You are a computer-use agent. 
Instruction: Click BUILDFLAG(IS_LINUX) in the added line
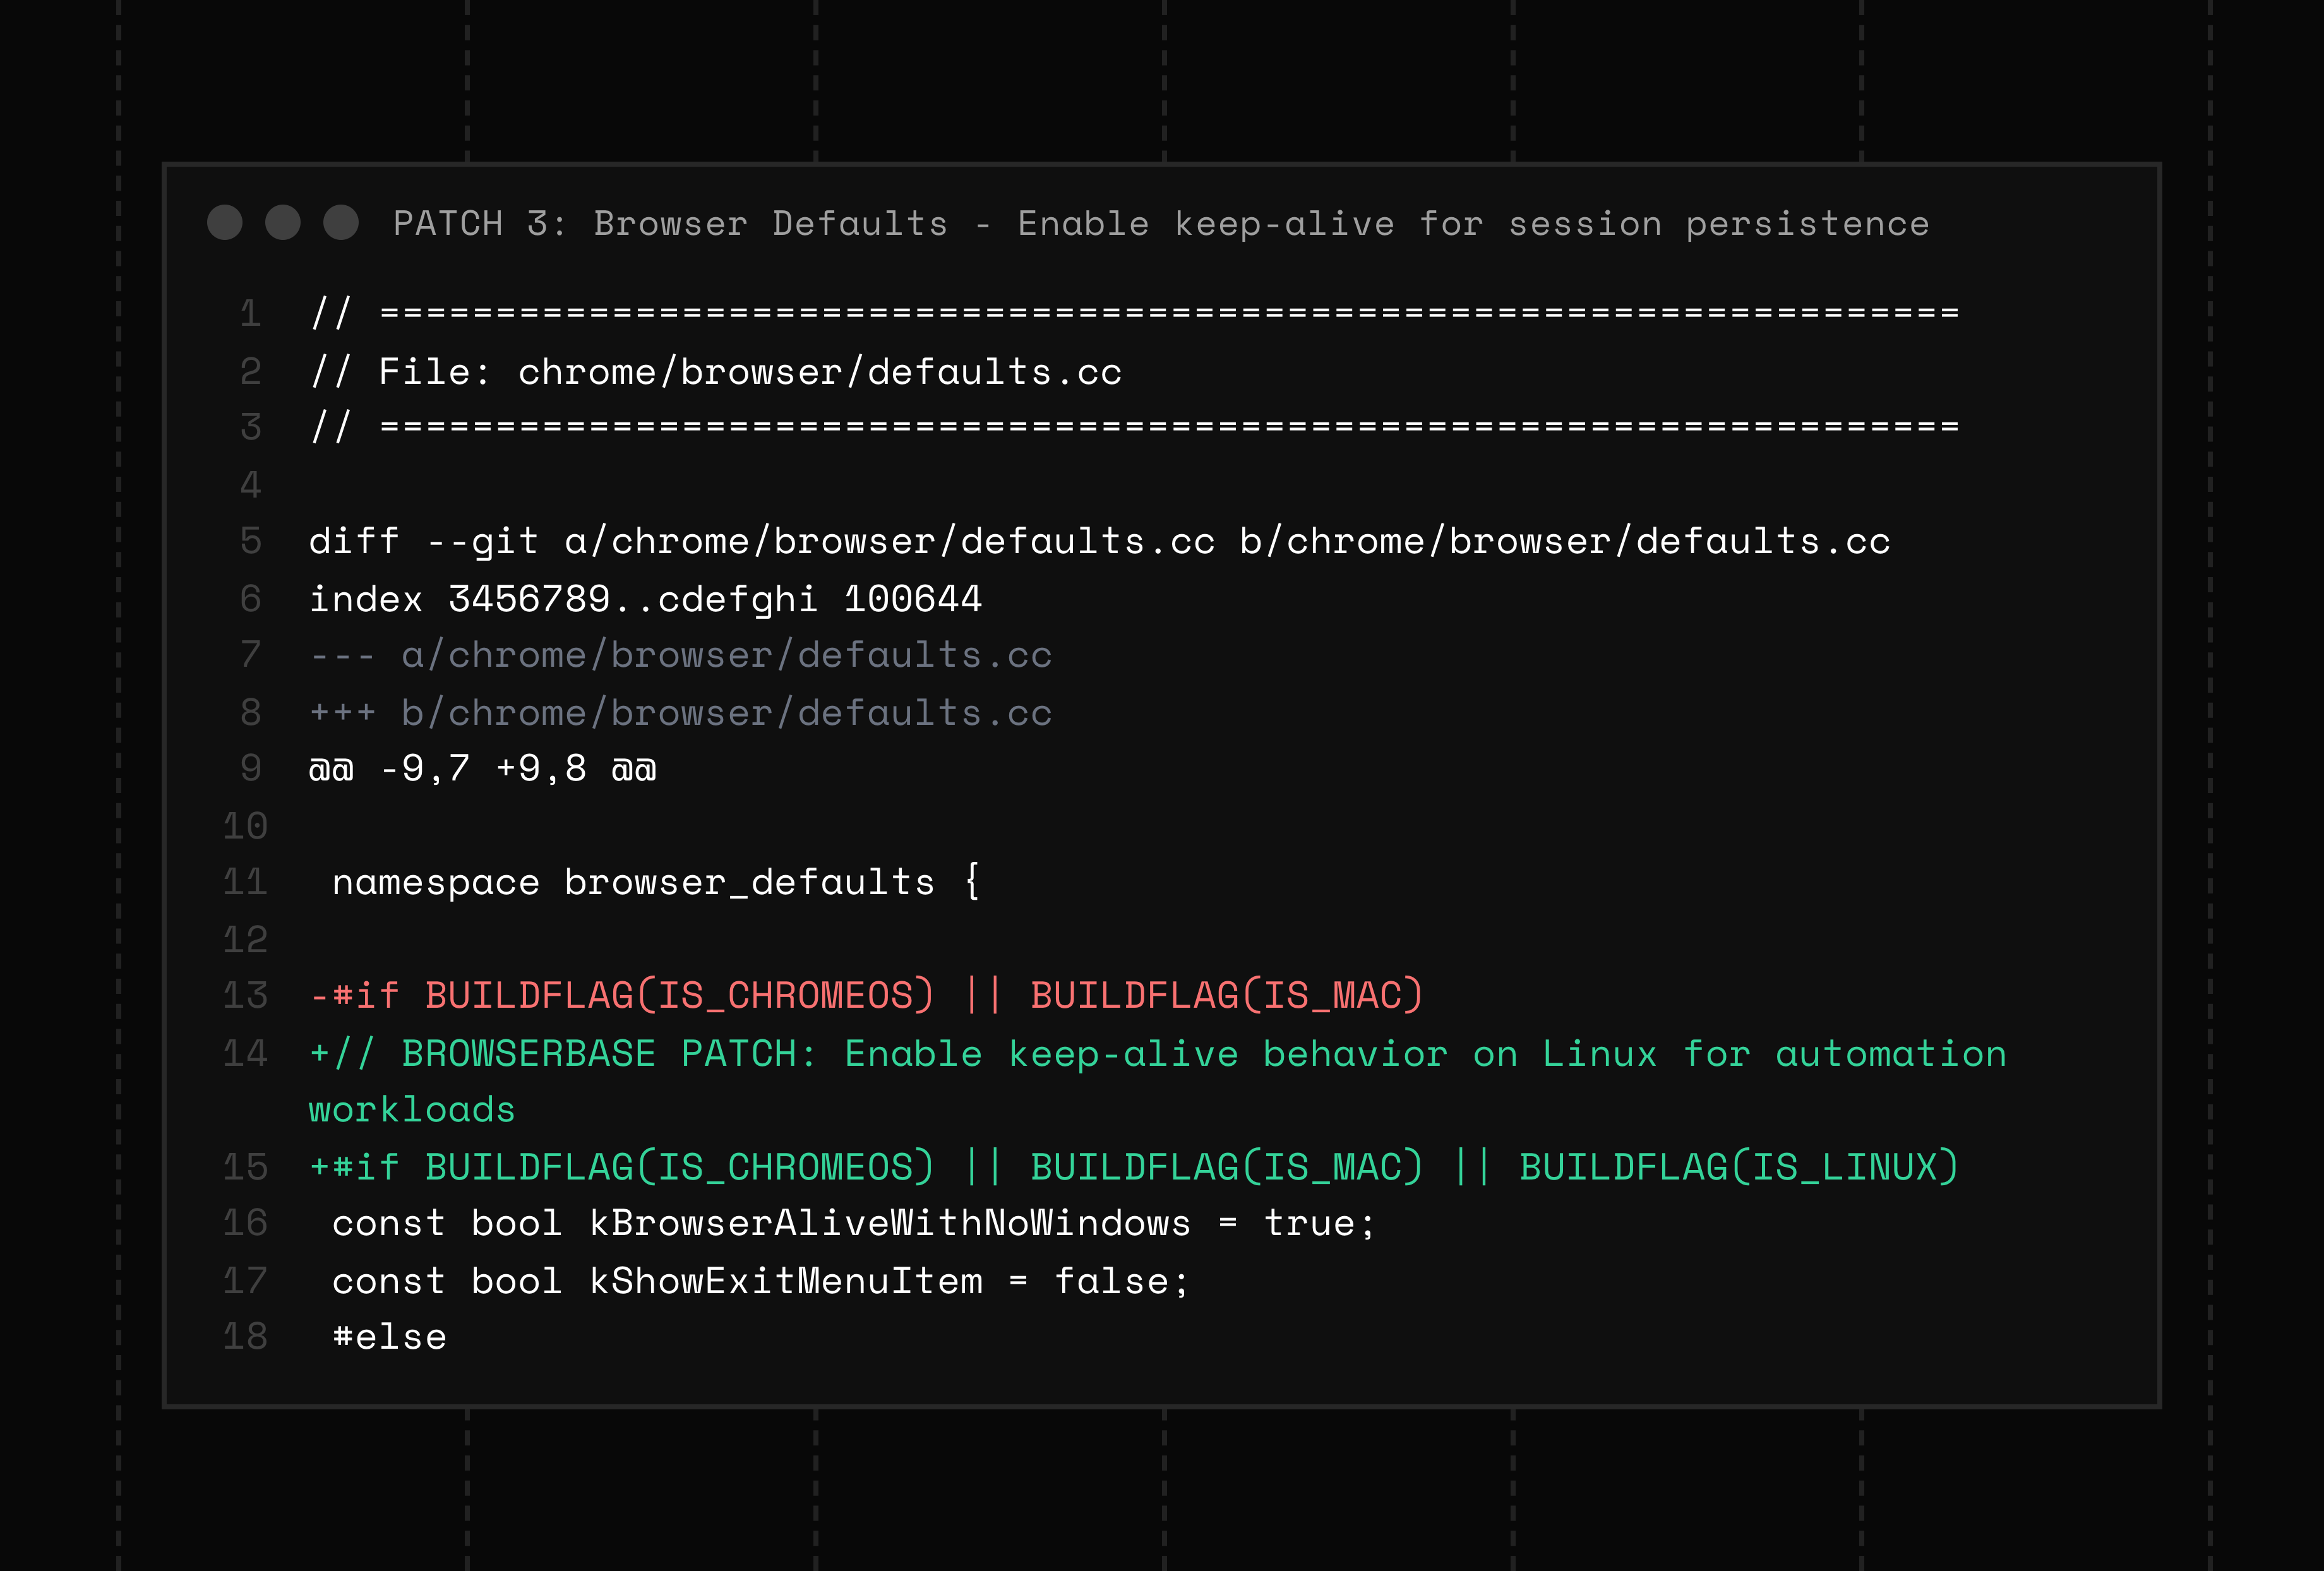(1738, 1167)
